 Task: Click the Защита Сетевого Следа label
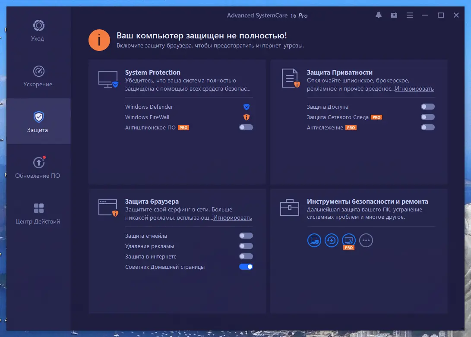tap(338, 117)
